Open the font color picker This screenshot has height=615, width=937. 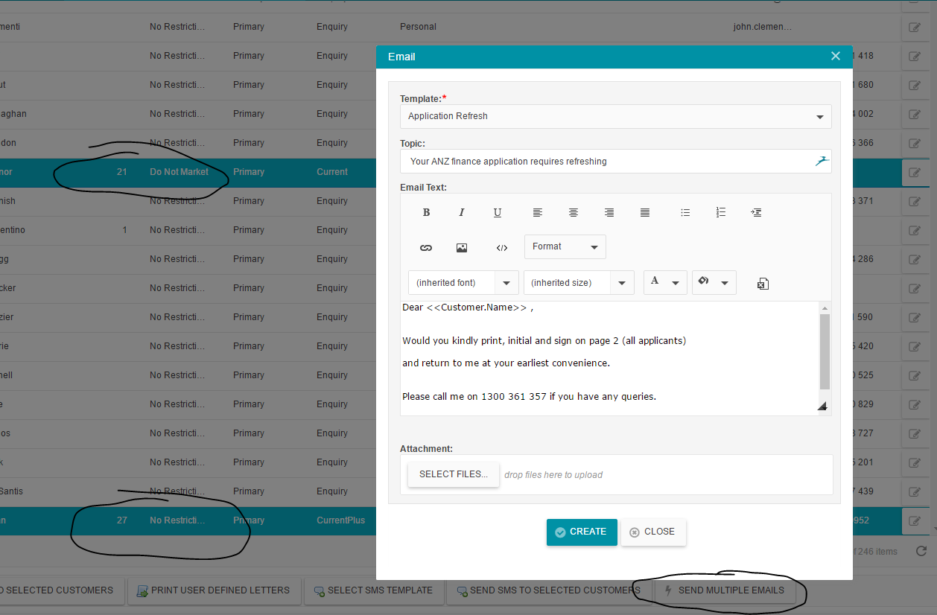tap(665, 283)
